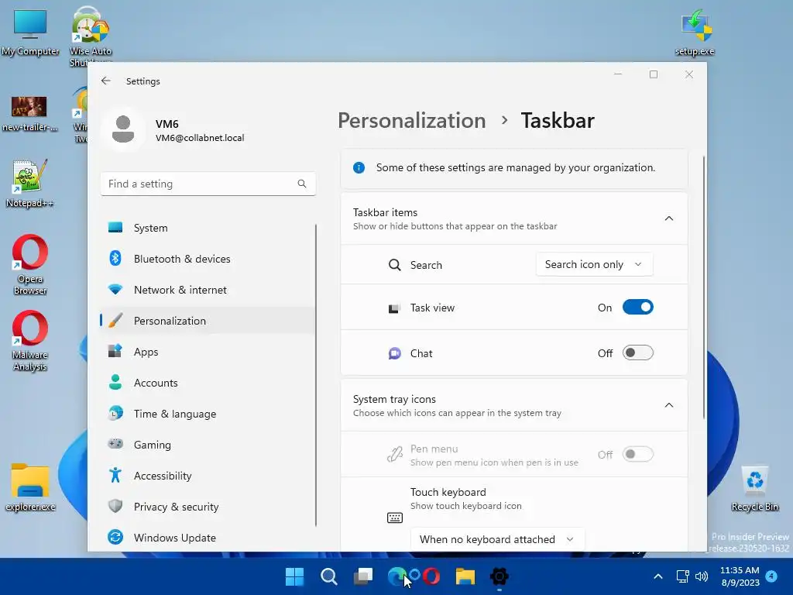Click the disabled Pen menu toggle

638,454
